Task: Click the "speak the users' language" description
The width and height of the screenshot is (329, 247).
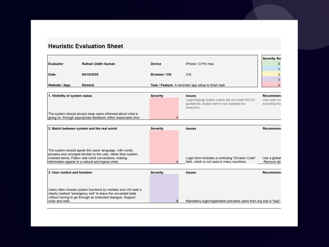Action: tap(93, 156)
